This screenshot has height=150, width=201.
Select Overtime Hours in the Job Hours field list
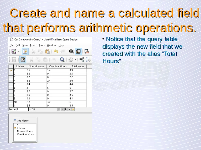click(26, 134)
